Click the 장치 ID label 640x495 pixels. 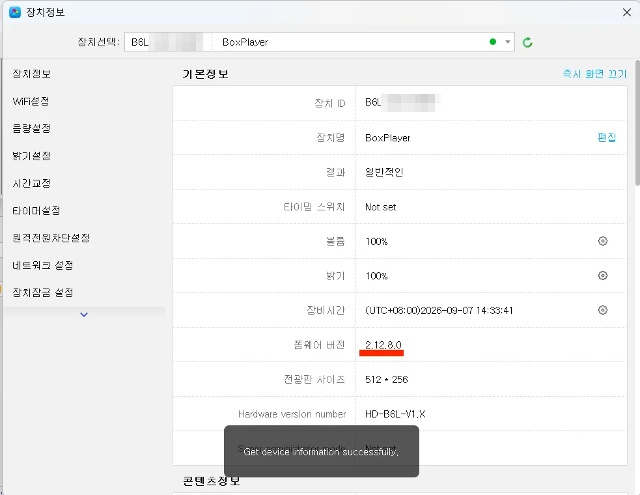(x=330, y=104)
